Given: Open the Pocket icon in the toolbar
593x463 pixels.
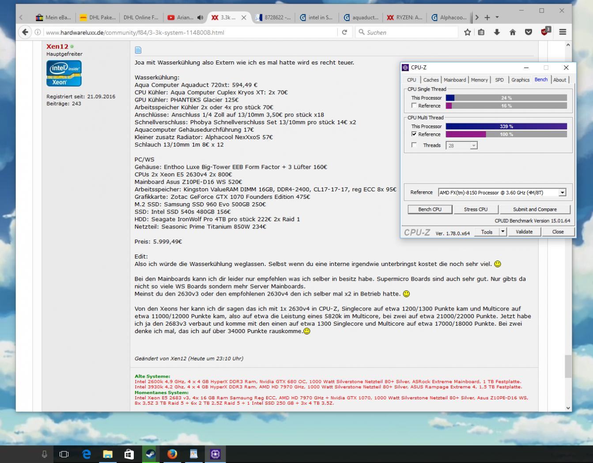Looking at the screenshot, I should 529,32.
